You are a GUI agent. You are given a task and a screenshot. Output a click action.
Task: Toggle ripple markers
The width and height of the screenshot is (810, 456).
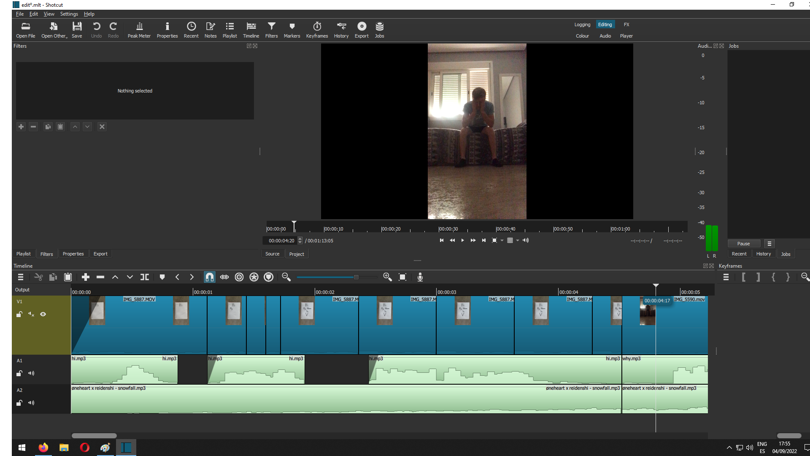[x=269, y=277]
